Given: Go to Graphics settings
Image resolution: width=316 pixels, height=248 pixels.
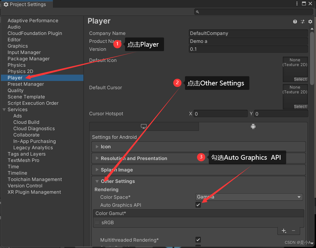Looking at the screenshot, I should coord(18,46).
